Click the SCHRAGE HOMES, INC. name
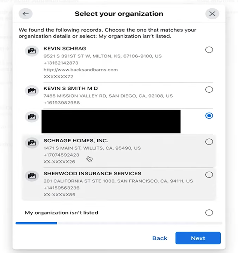This screenshot has height=253, width=238. pos(76,141)
